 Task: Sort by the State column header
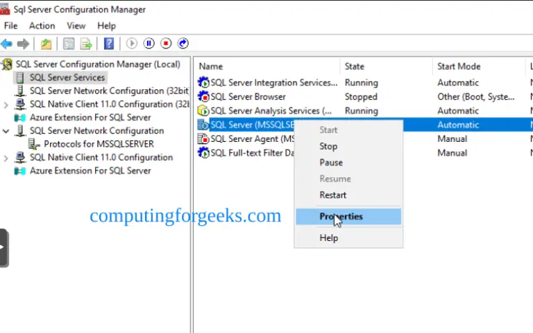tap(355, 66)
